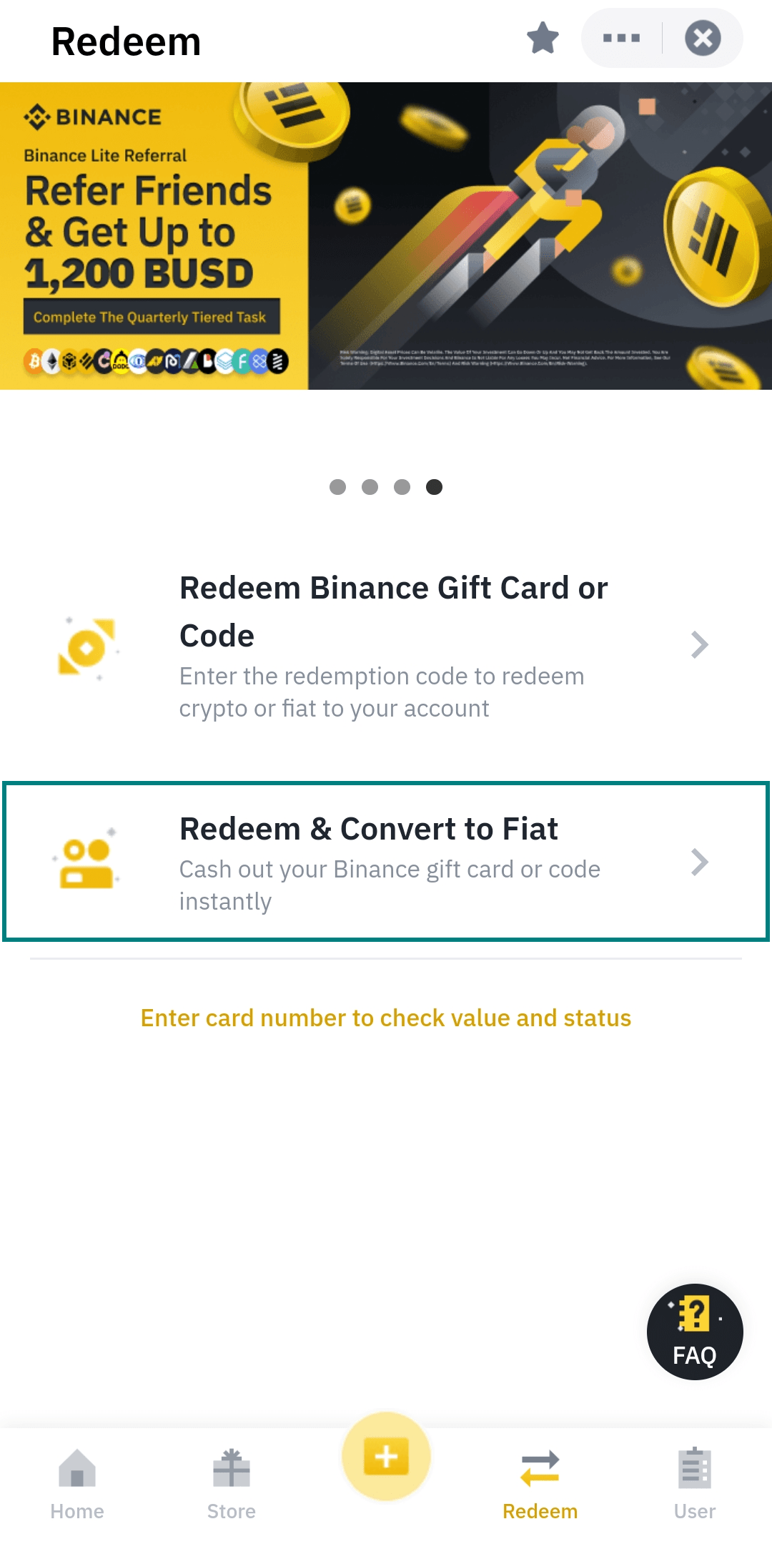Click Enter card number to check value link
The height and width of the screenshot is (1544, 772).
click(386, 1018)
